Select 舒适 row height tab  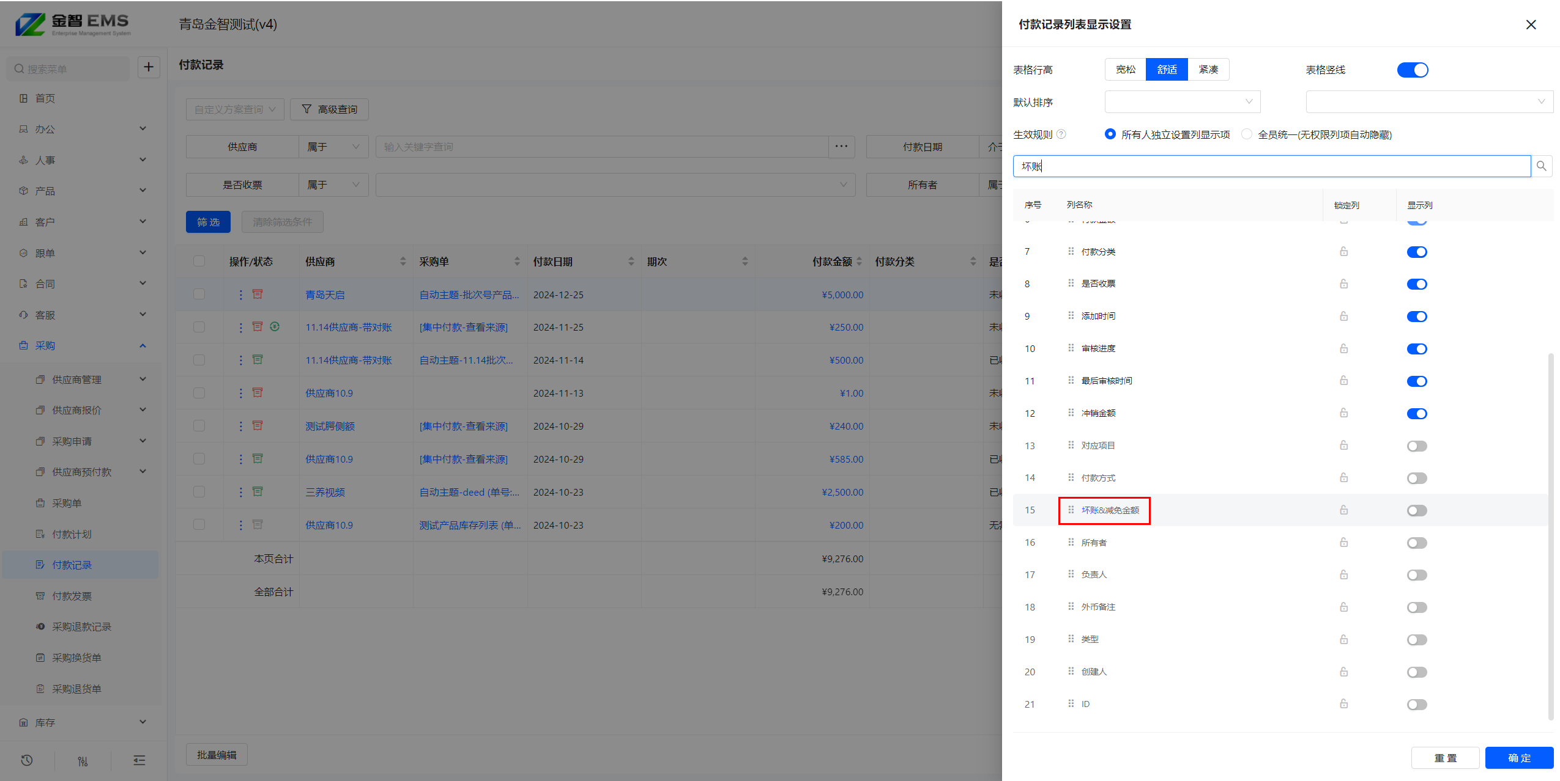(x=1167, y=70)
